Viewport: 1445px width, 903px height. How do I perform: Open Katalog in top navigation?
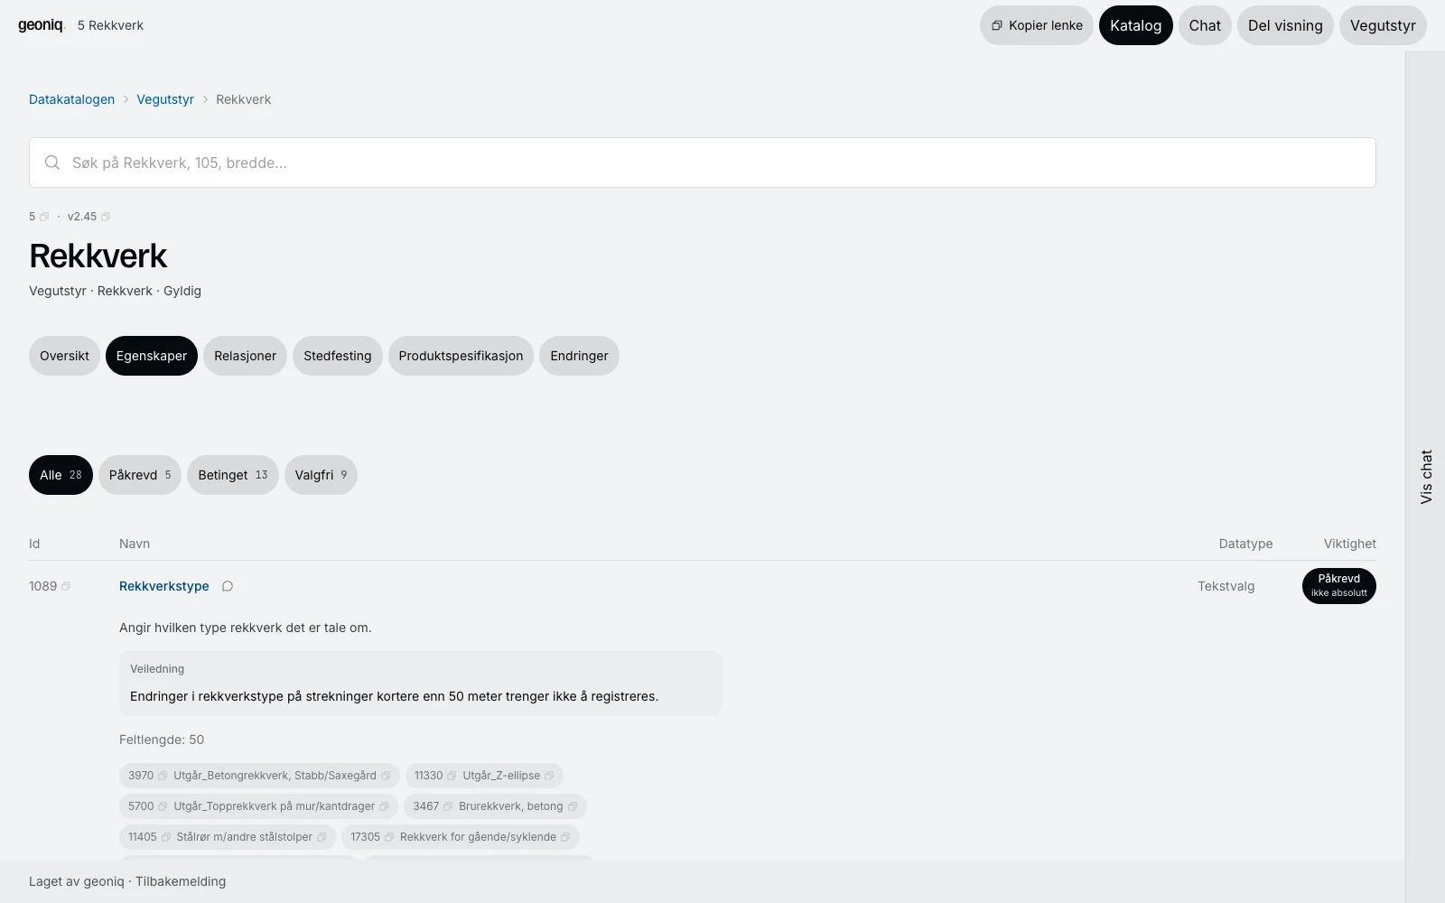point(1136,25)
